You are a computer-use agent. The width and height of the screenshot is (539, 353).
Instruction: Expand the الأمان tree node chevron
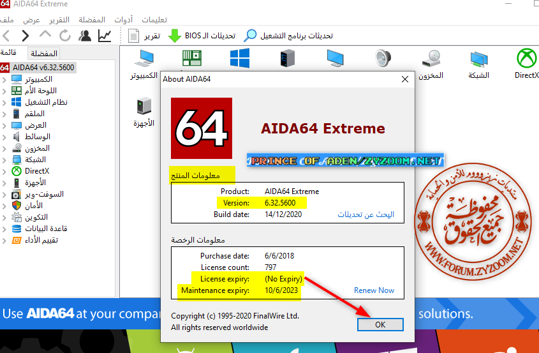(x=4, y=206)
